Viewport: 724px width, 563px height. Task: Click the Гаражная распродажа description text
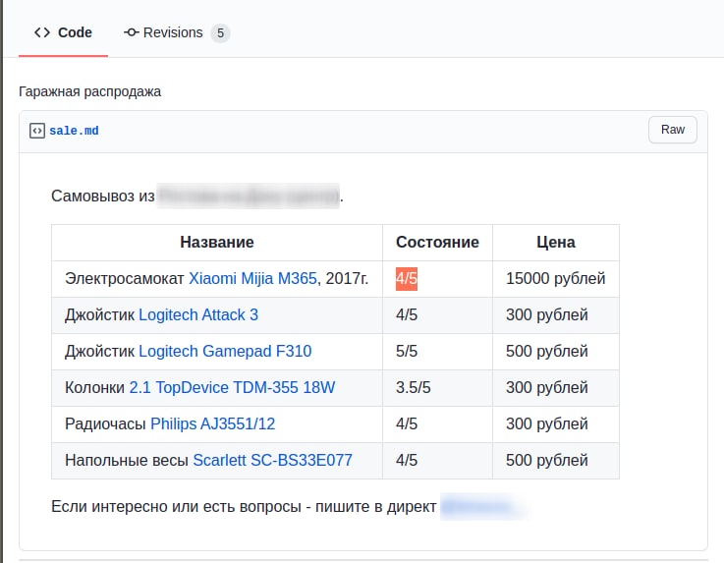[90, 92]
